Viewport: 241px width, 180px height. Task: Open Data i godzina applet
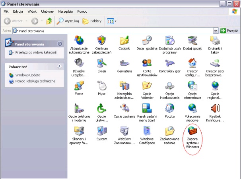147,40
